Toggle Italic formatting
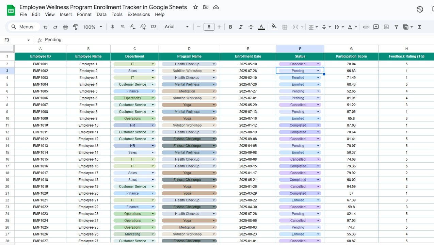 click(x=241, y=27)
